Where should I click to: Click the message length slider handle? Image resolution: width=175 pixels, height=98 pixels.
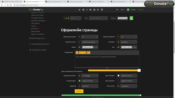pyautogui.click(x=139, y=70)
